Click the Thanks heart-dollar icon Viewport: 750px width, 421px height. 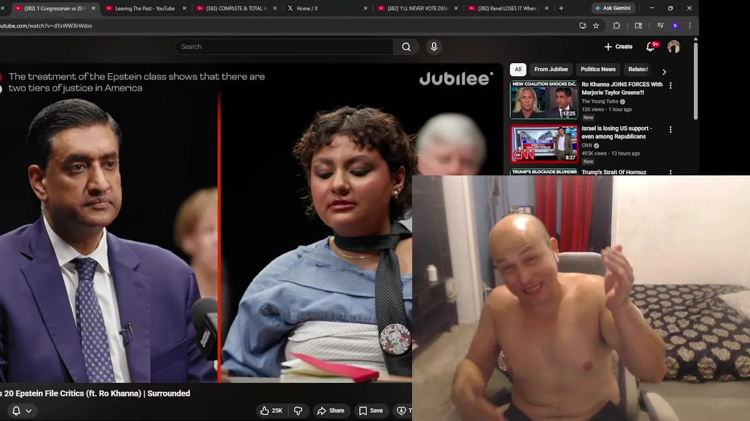click(402, 410)
